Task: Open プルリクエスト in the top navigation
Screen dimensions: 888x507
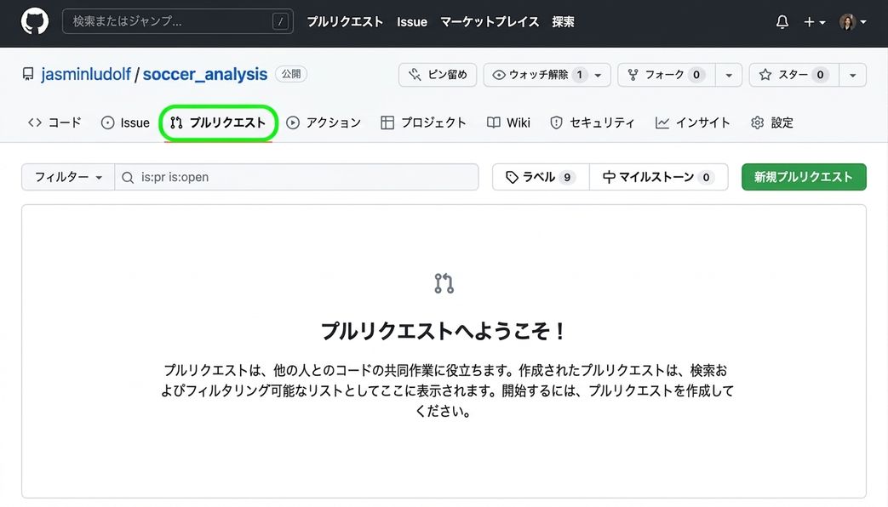Action: 345,21
